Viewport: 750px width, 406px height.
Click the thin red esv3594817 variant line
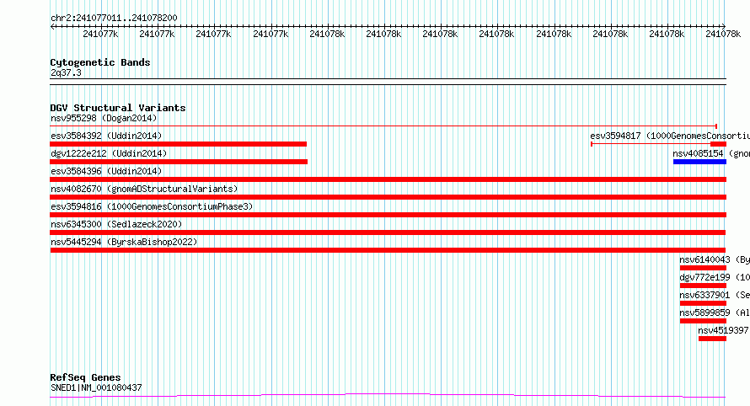(x=651, y=144)
